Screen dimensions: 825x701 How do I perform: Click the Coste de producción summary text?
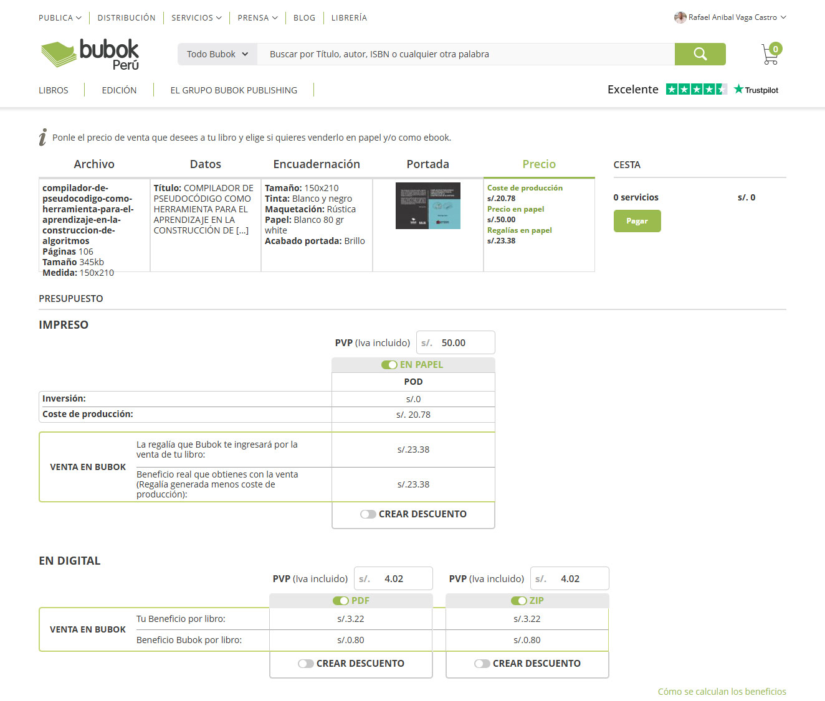[x=525, y=188]
